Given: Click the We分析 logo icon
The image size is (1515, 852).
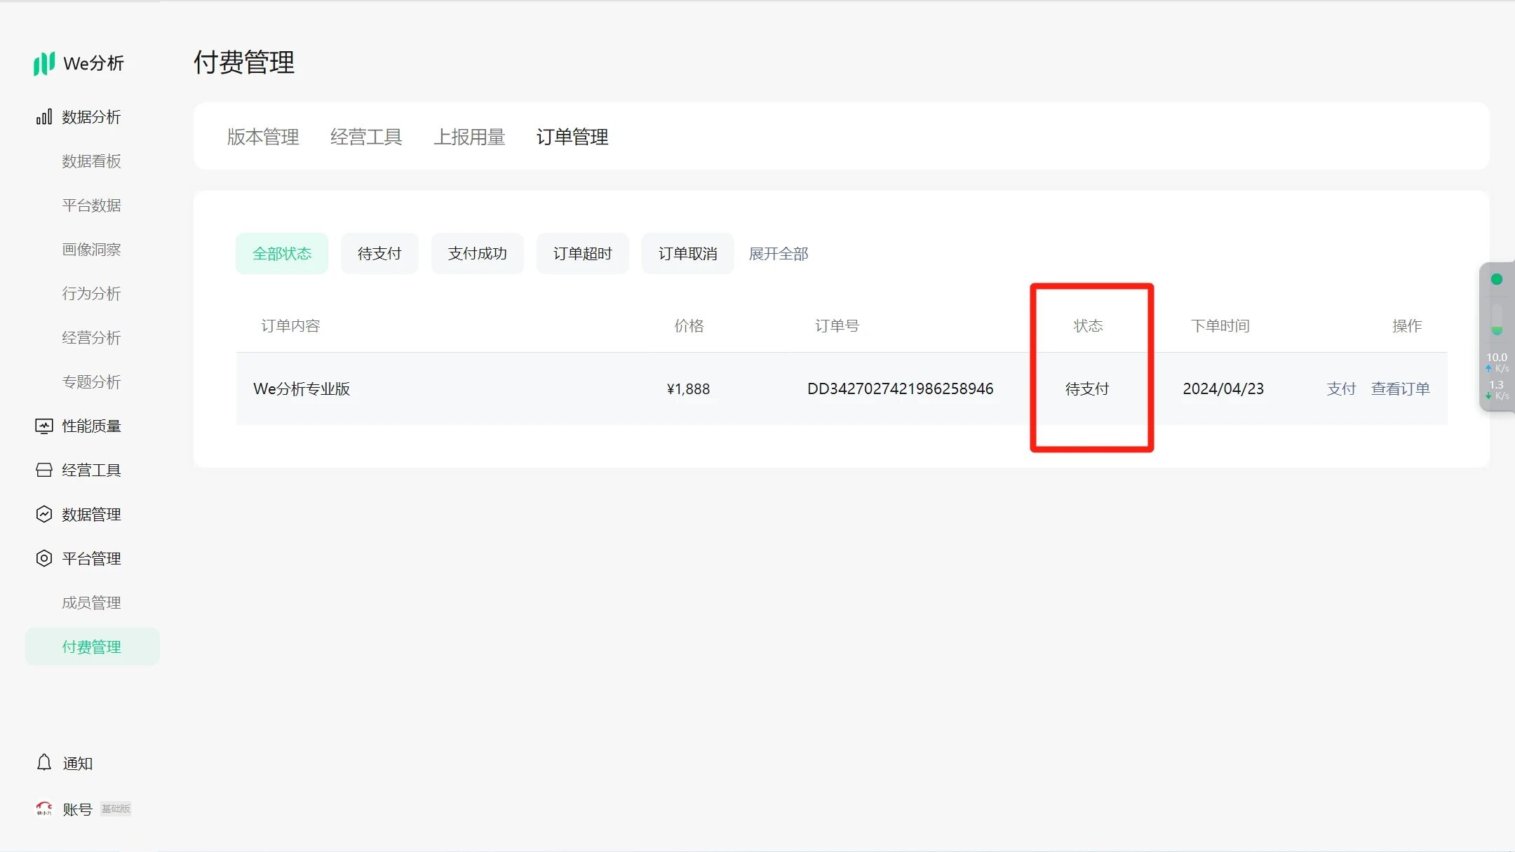Looking at the screenshot, I should pyautogui.click(x=43, y=63).
